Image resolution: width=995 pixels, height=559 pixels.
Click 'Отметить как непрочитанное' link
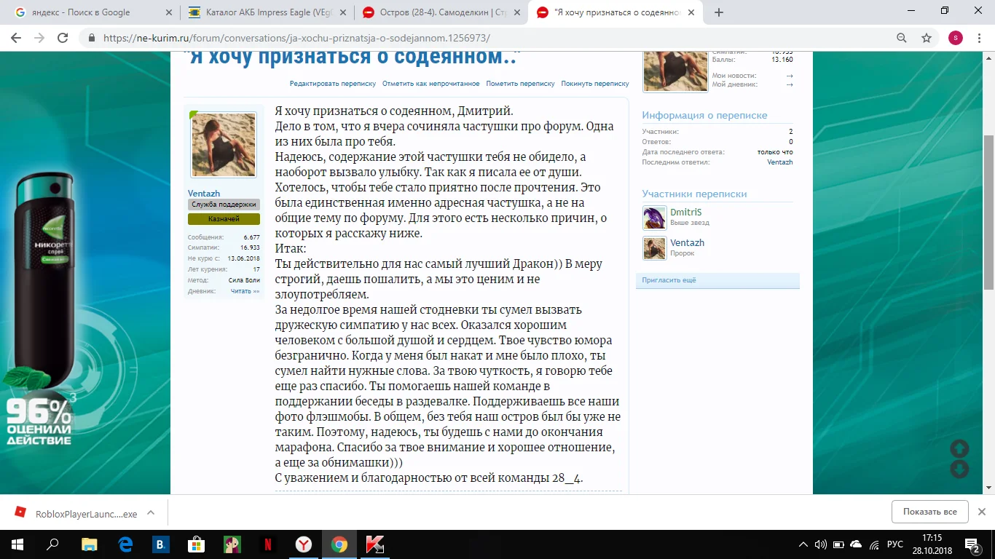(431, 84)
